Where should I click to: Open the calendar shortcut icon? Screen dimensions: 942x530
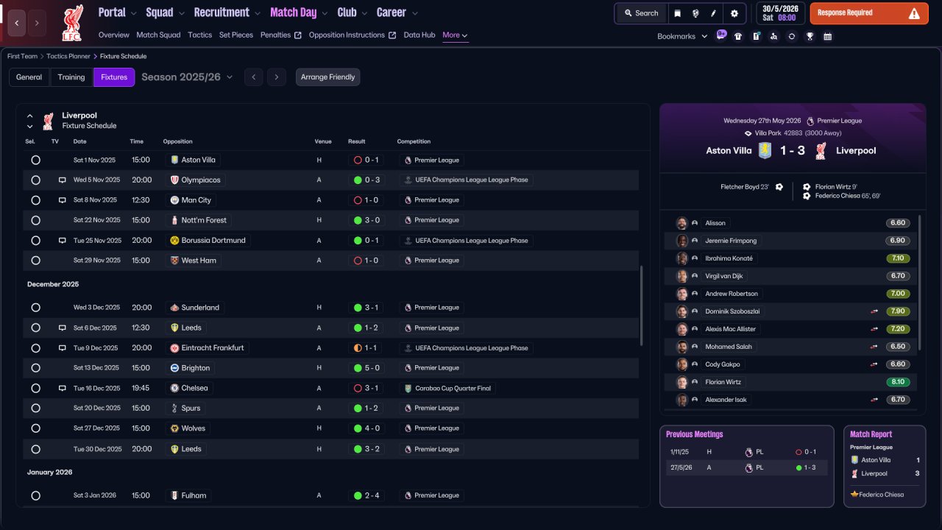(827, 36)
